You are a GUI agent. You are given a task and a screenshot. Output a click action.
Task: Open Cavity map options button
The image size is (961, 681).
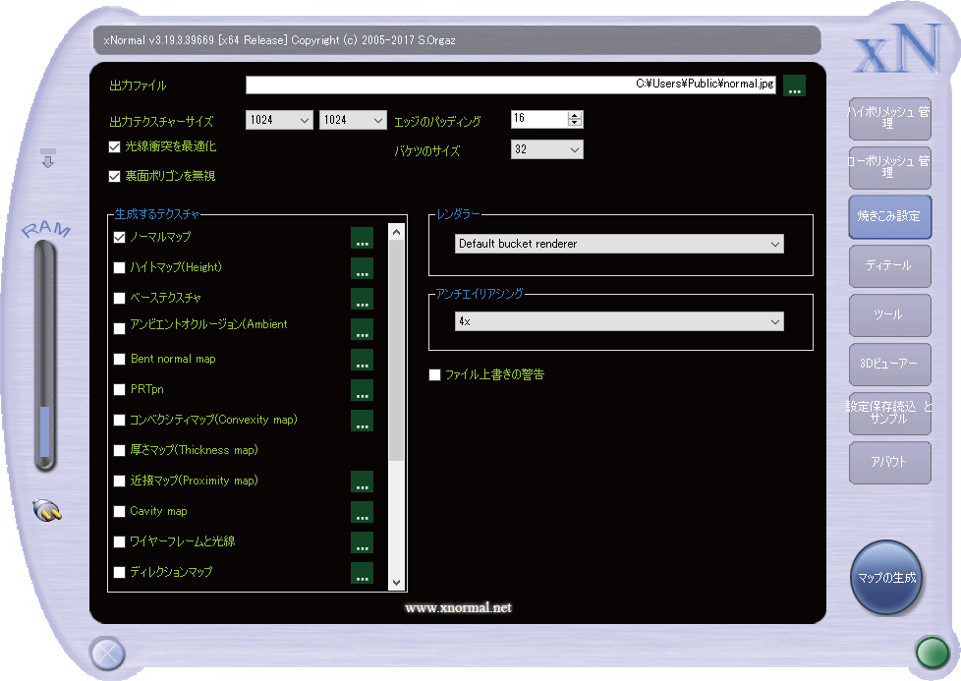coord(362,512)
